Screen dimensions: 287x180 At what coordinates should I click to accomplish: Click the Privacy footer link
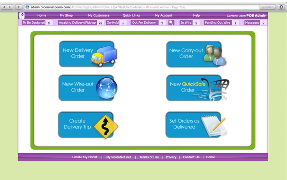pos(171,157)
